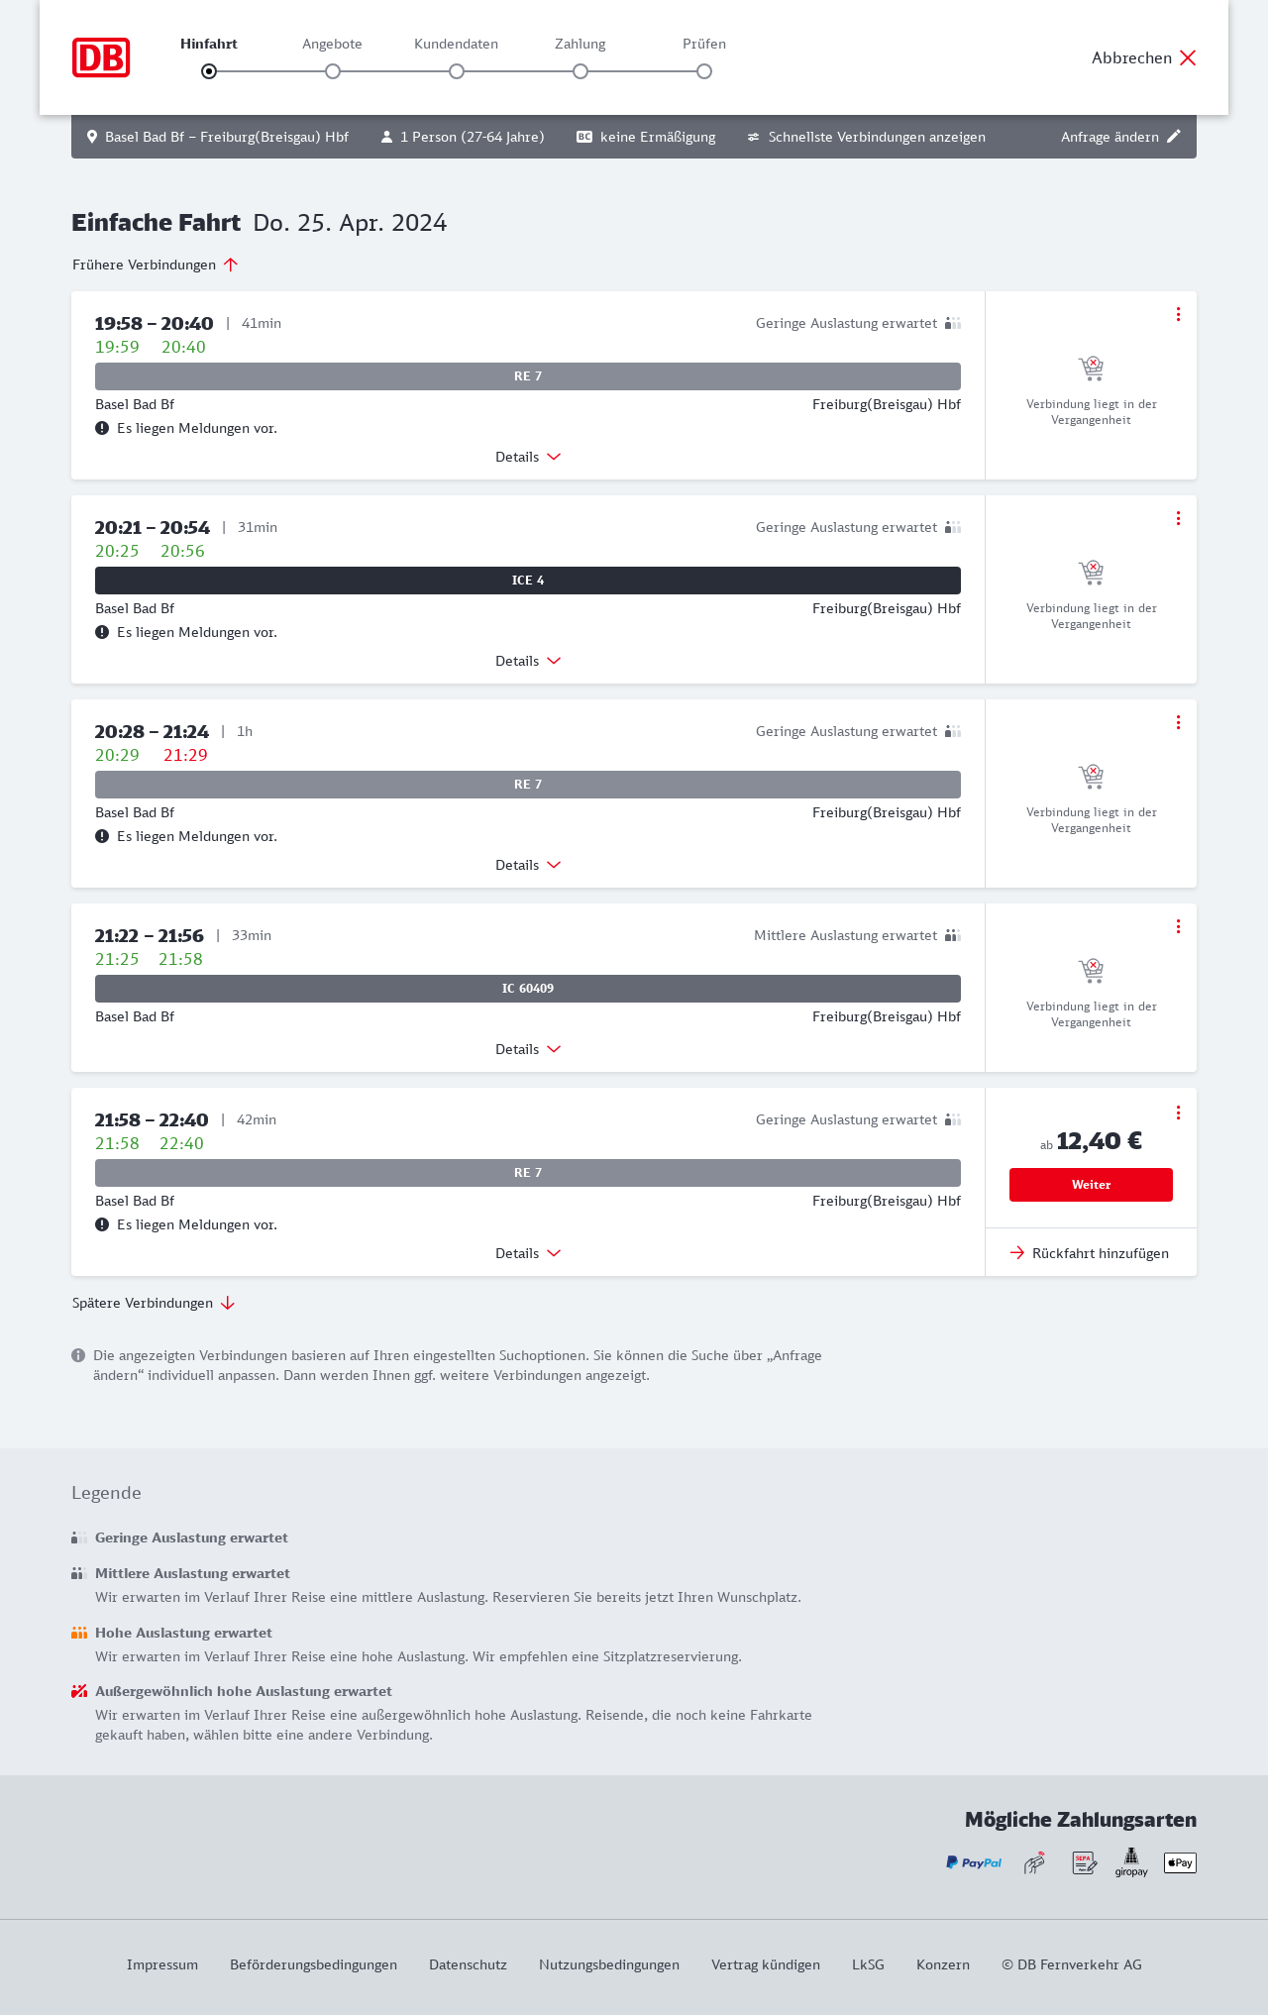This screenshot has height=2015, width=1268.
Task: Select the Zahlung step circle
Action: pos(581,71)
